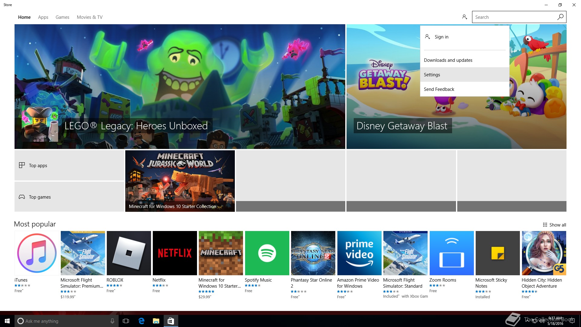Open the Top apps button
The image size is (581, 327).
click(x=69, y=165)
